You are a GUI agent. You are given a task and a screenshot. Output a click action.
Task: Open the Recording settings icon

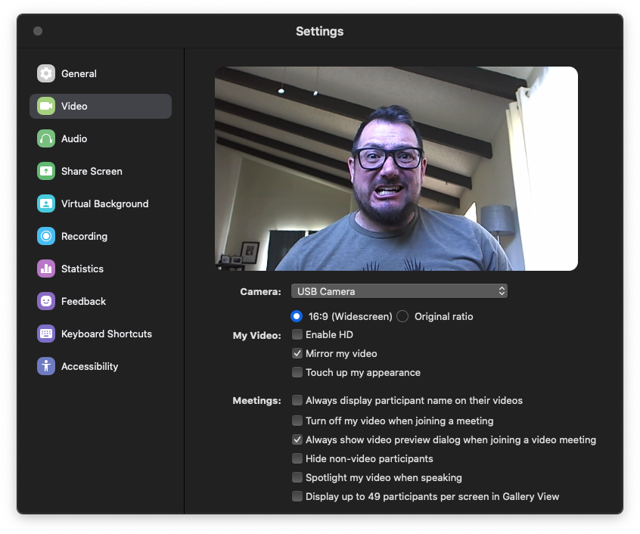point(46,236)
